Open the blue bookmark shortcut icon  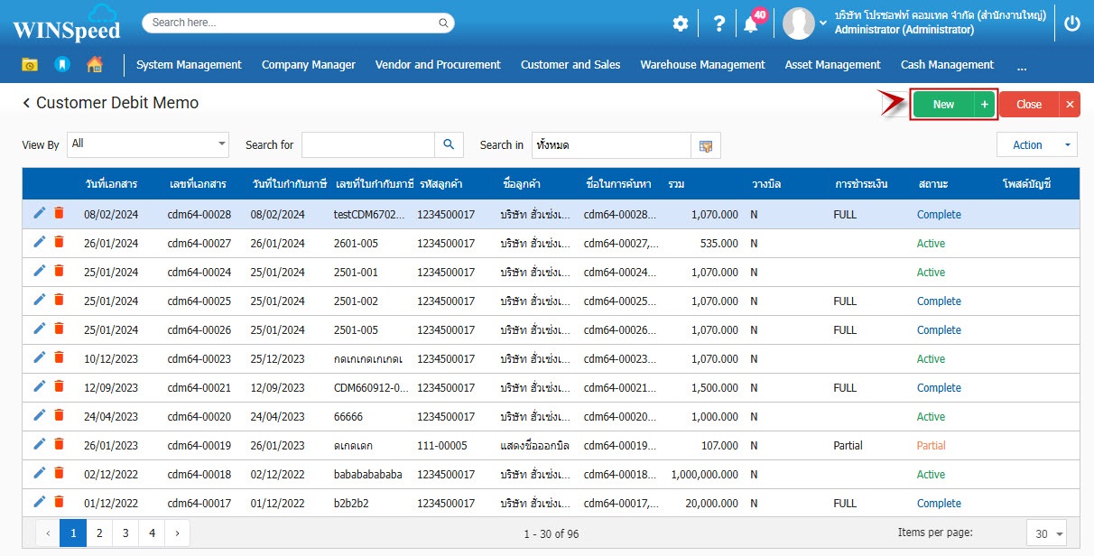pos(61,65)
